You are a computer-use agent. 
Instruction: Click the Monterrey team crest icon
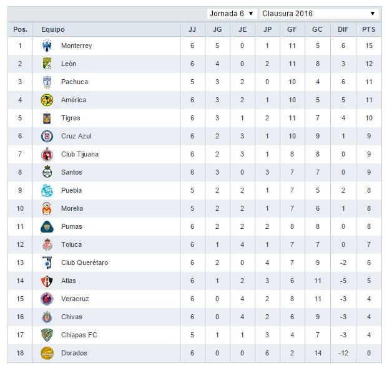pos(47,46)
